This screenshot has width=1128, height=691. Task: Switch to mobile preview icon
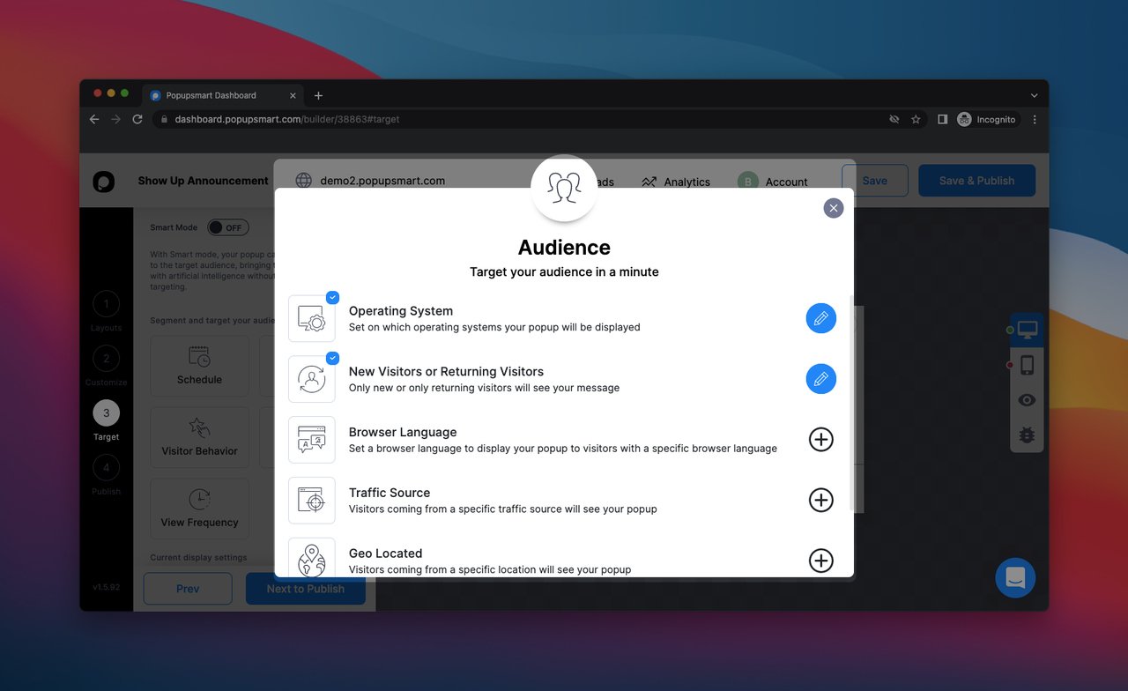pos(1027,365)
